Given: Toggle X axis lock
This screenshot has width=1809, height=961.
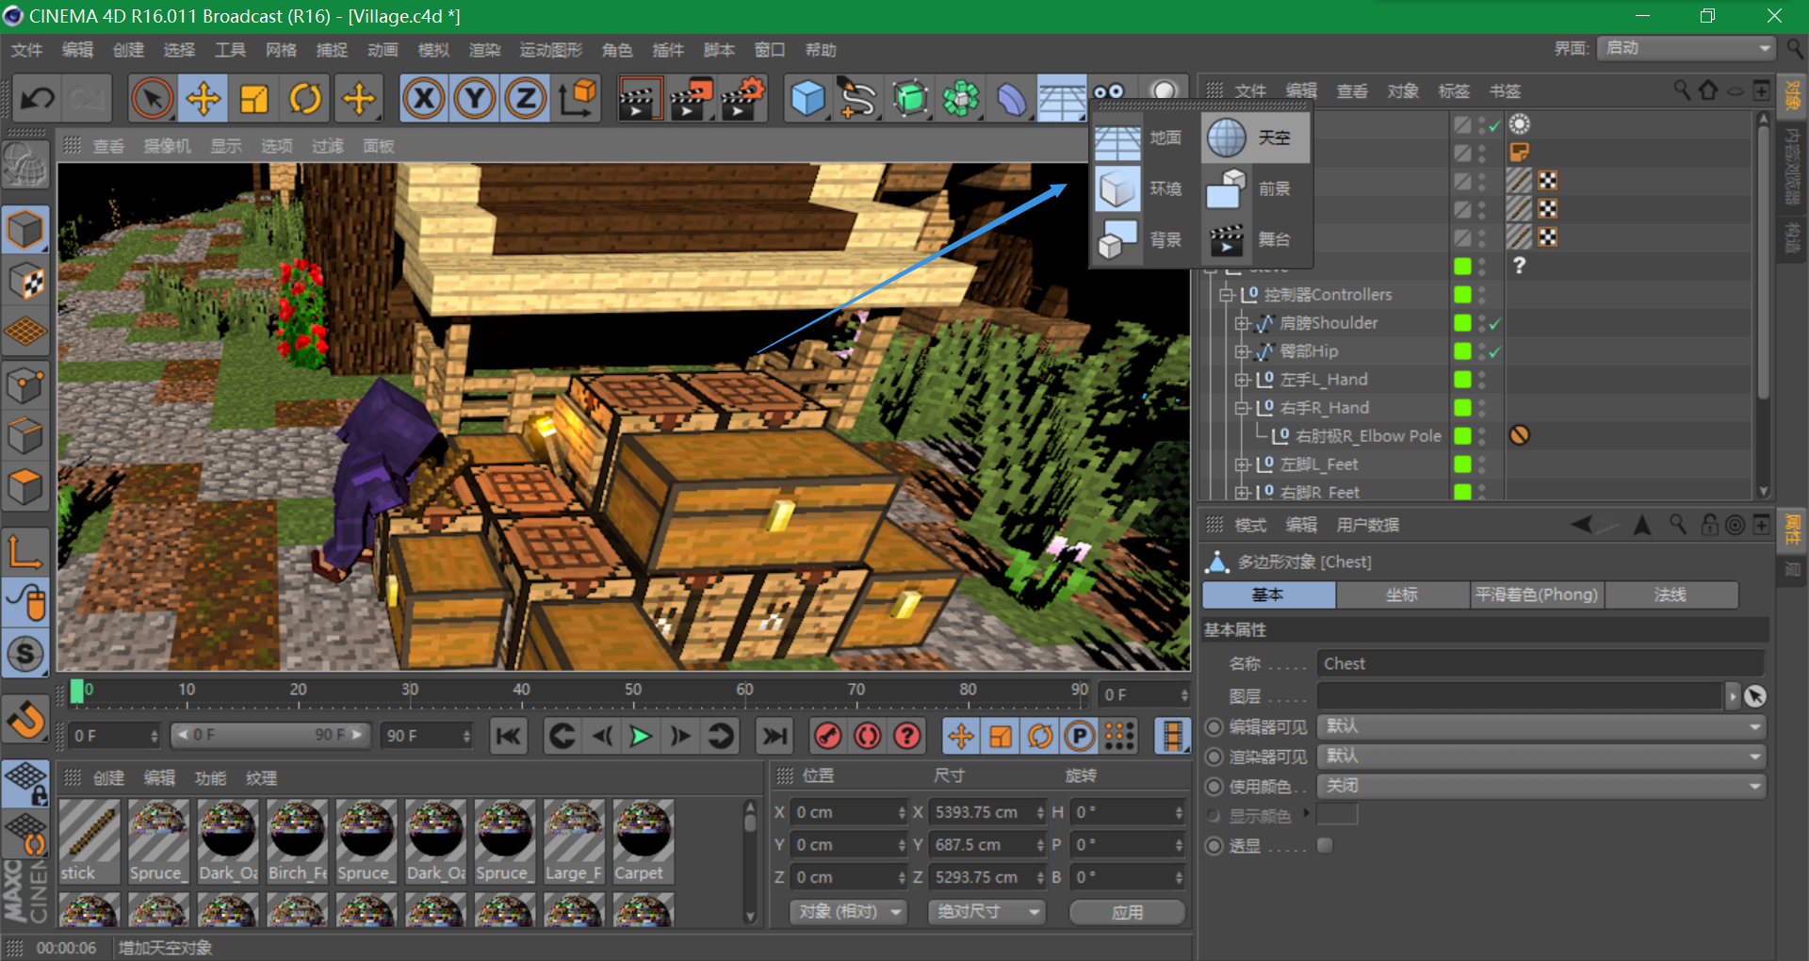Looking at the screenshot, I should [x=424, y=98].
